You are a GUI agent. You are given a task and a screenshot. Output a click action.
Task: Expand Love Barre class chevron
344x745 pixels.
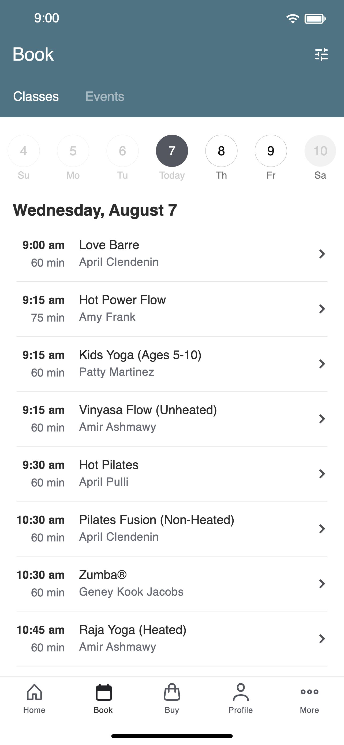[322, 254]
